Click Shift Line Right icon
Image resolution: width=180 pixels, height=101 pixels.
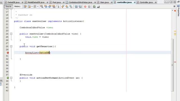click(80, 6)
